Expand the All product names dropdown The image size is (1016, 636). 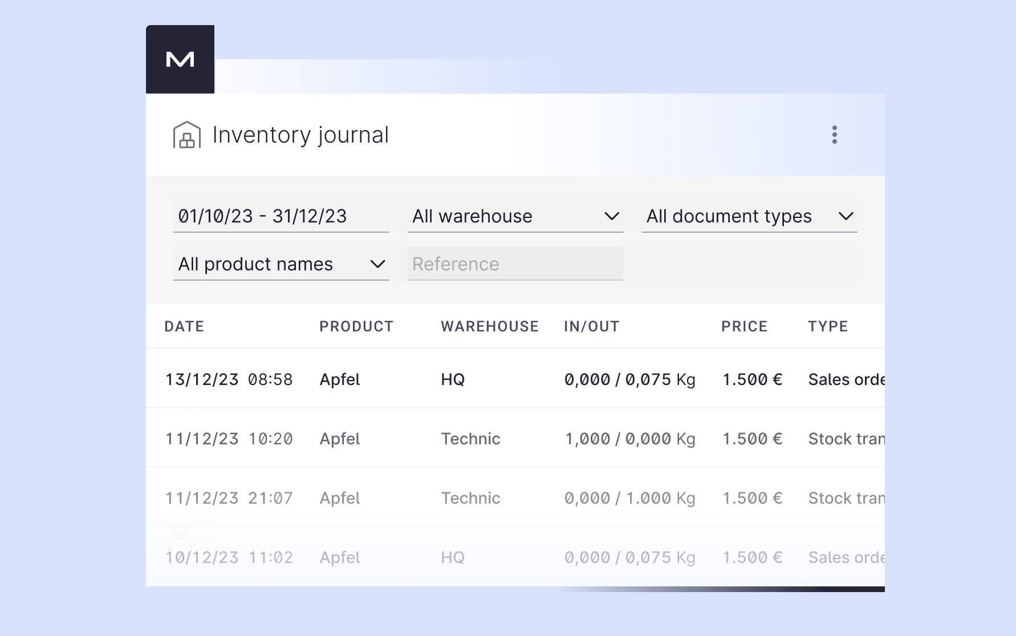tap(281, 264)
